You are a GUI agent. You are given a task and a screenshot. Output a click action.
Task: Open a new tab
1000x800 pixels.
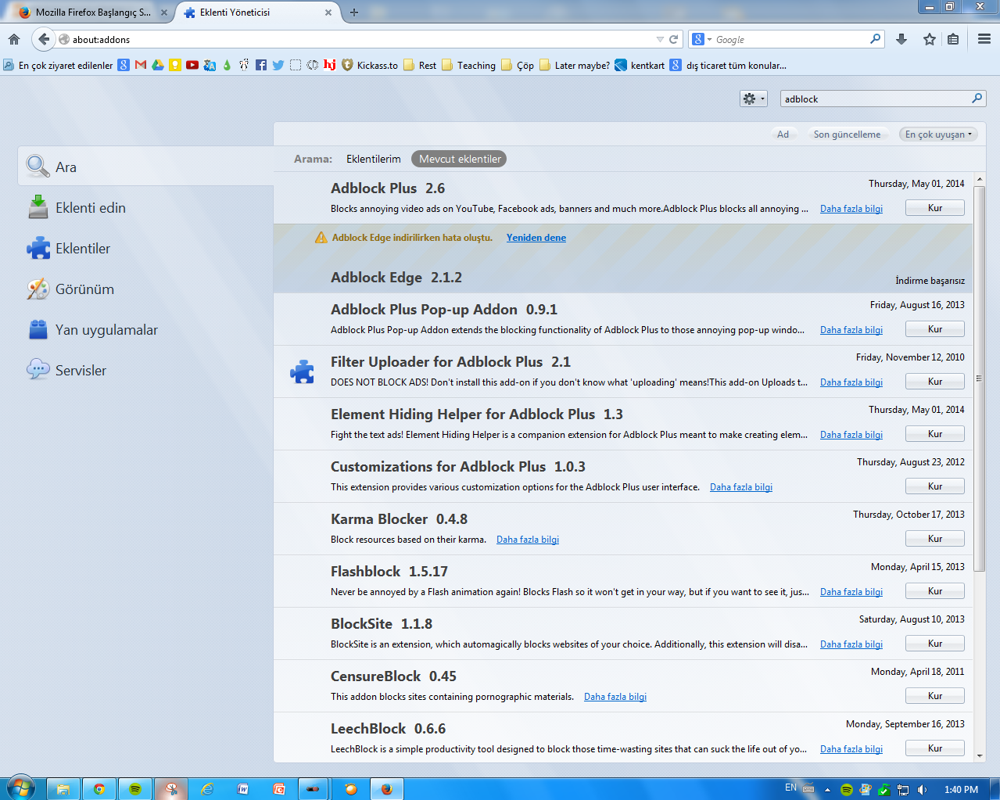pos(354,13)
